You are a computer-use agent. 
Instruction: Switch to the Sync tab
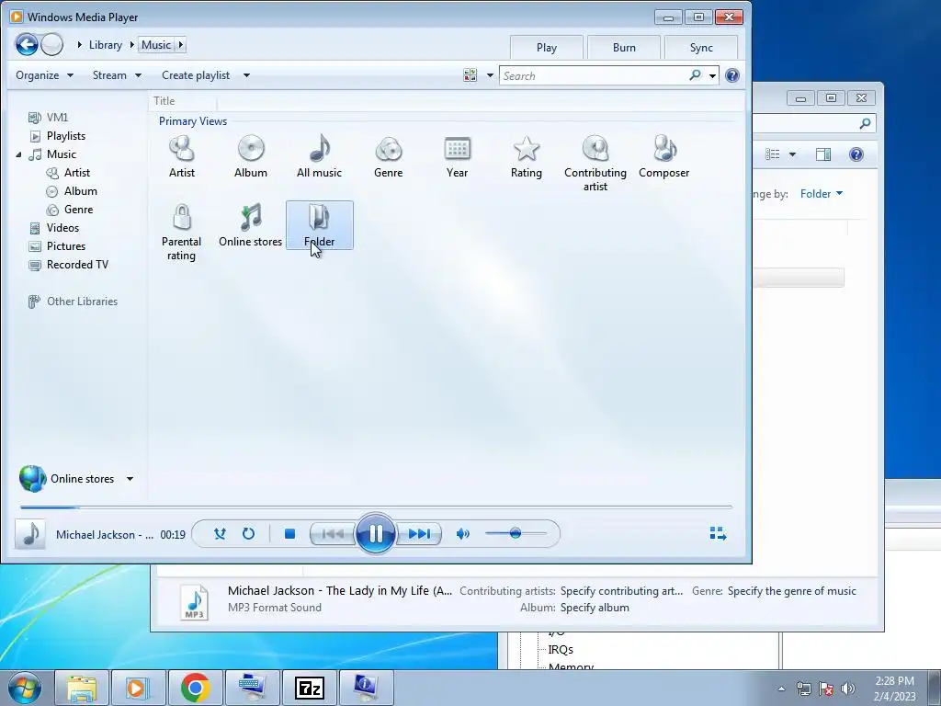coord(701,48)
